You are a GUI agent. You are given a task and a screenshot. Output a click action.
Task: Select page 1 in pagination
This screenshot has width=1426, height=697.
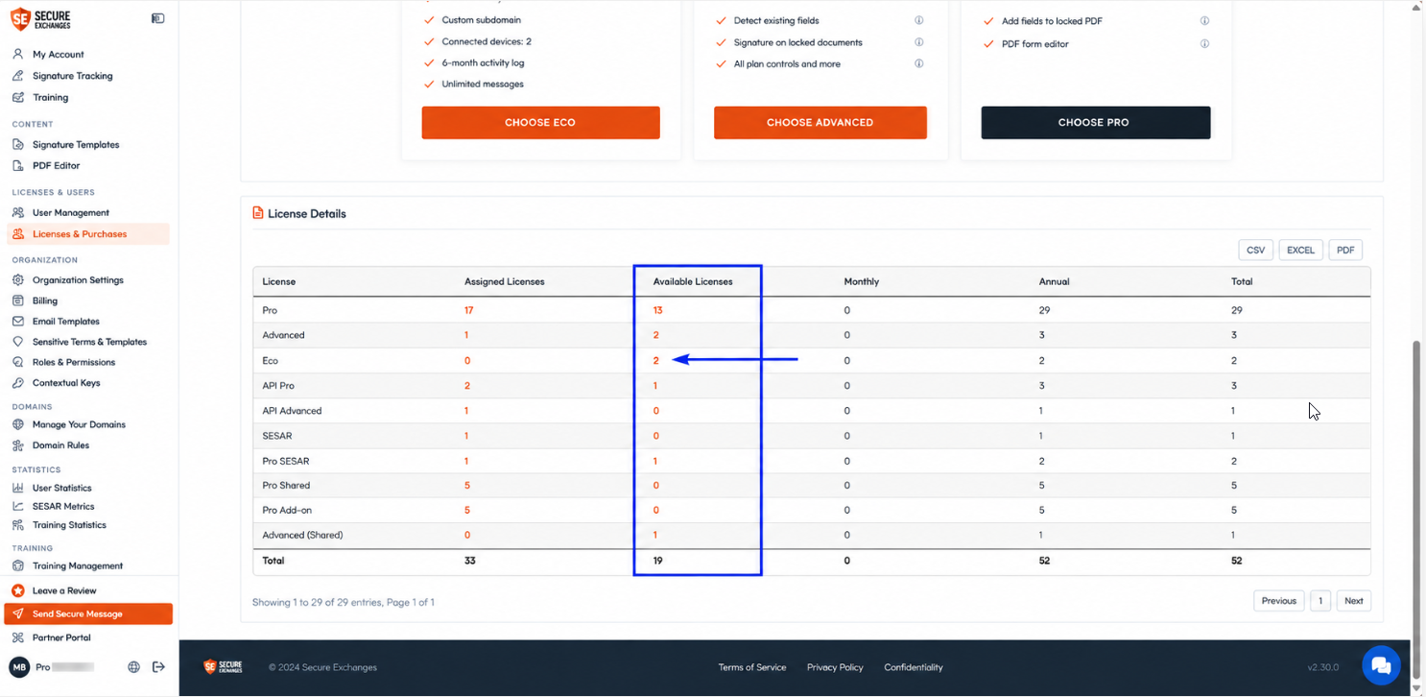click(x=1319, y=601)
